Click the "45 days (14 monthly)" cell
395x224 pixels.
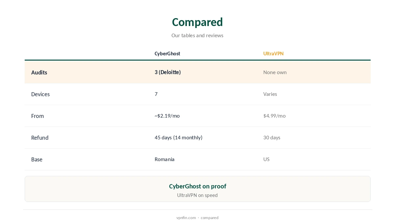(179, 137)
